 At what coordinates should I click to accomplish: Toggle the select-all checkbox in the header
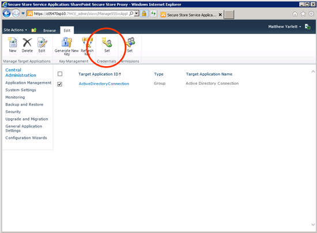60,74
